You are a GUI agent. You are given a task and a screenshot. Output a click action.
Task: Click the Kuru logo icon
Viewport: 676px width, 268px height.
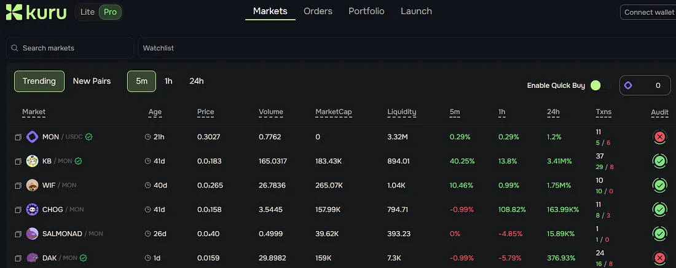14,12
